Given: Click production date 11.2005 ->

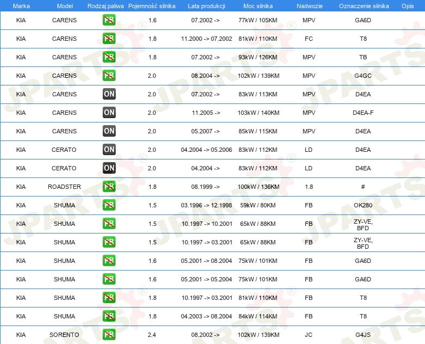Looking at the screenshot, I should (x=206, y=113).
